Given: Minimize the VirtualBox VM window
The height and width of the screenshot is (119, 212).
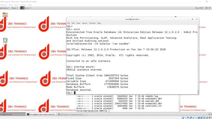Looking at the screenshot, I should (200, 2).
